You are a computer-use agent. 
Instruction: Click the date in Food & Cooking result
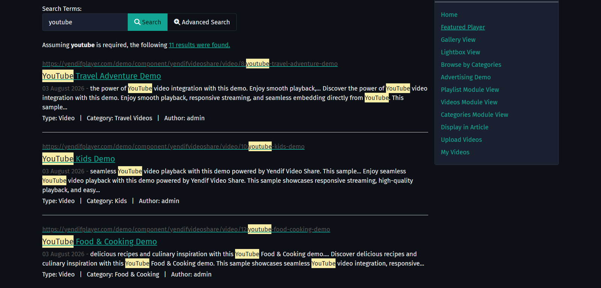63,254
